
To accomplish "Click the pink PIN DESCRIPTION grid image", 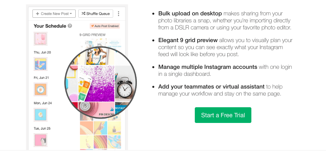I will 96,110.
